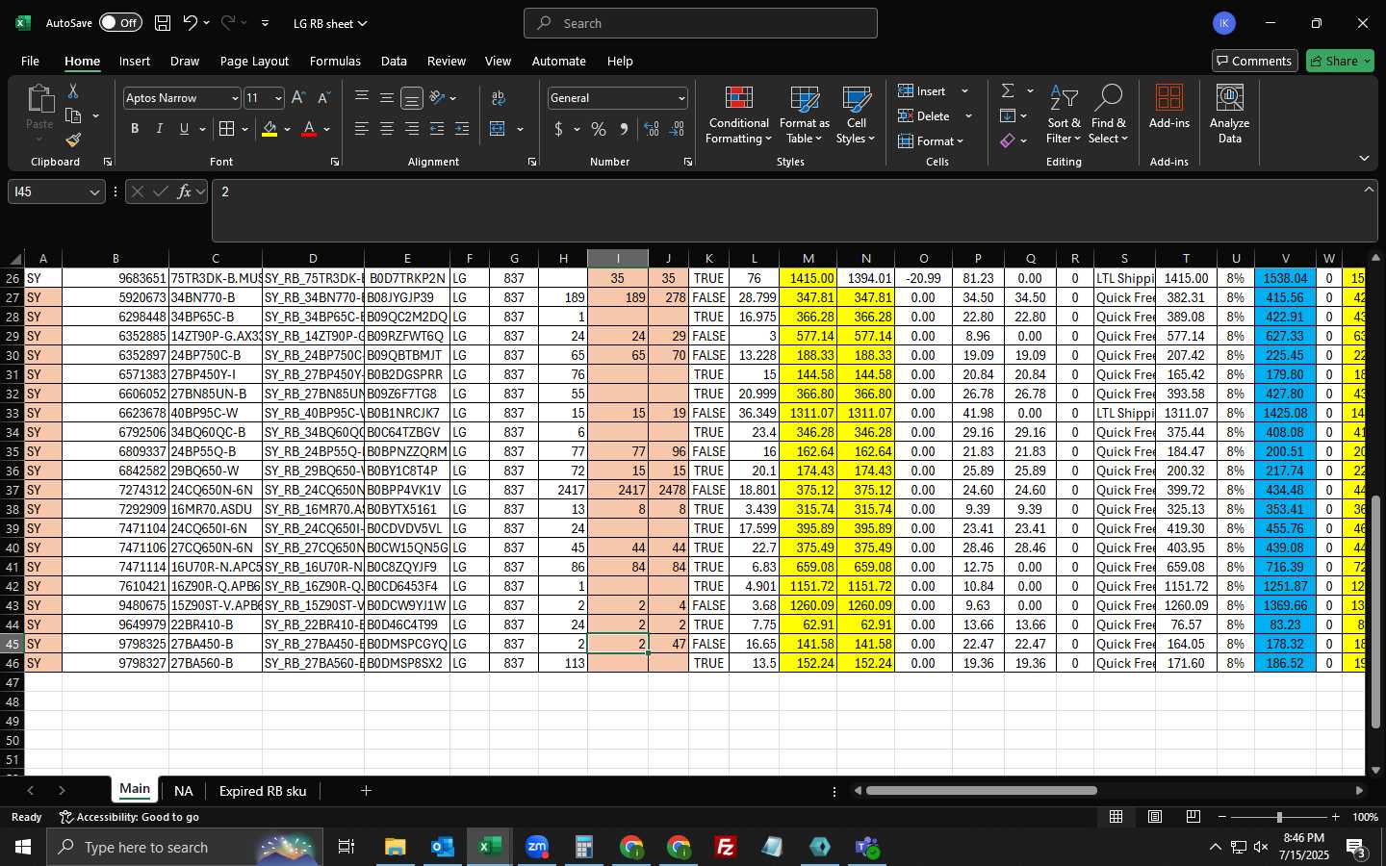Click Format cells button in Cells group
This screenshot has height=866, width=1386.
[x=931, y=140]
